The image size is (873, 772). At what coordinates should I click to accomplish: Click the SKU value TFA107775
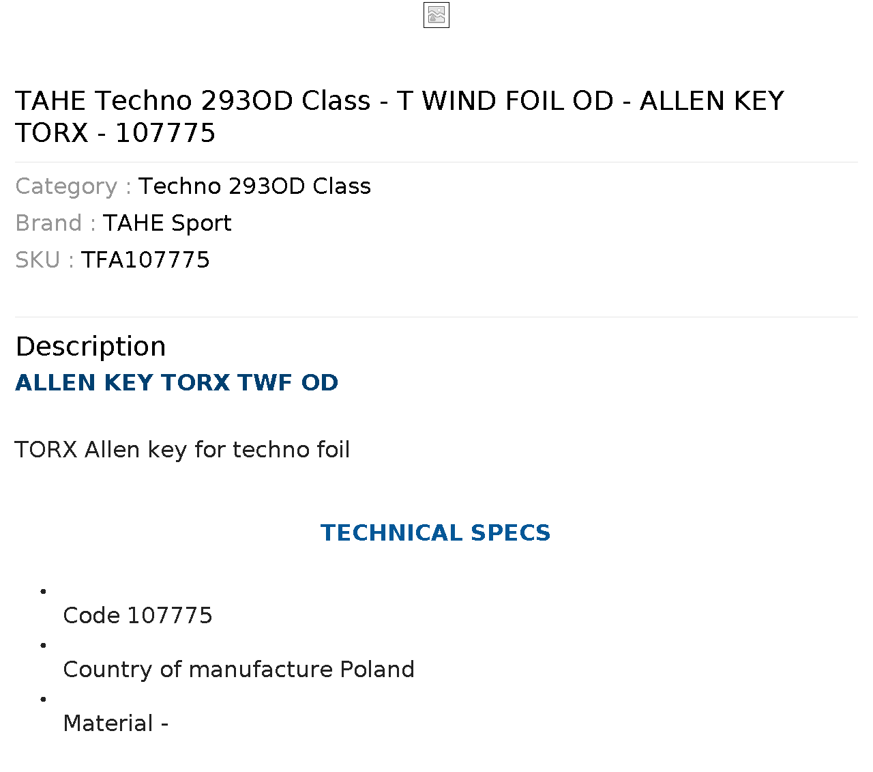[x=145, y=260]
